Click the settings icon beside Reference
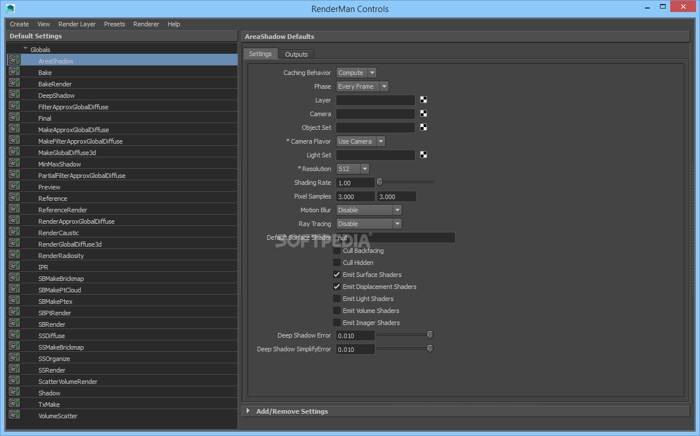This screenshot has height=436, width=700. click(x=14, y=197)
